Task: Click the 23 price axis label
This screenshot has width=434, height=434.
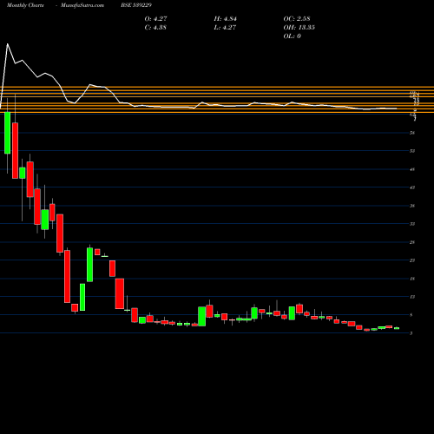Action: 412,260
